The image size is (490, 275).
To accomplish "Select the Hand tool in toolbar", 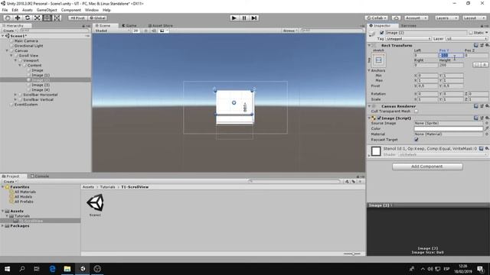I will pos(8,18).
